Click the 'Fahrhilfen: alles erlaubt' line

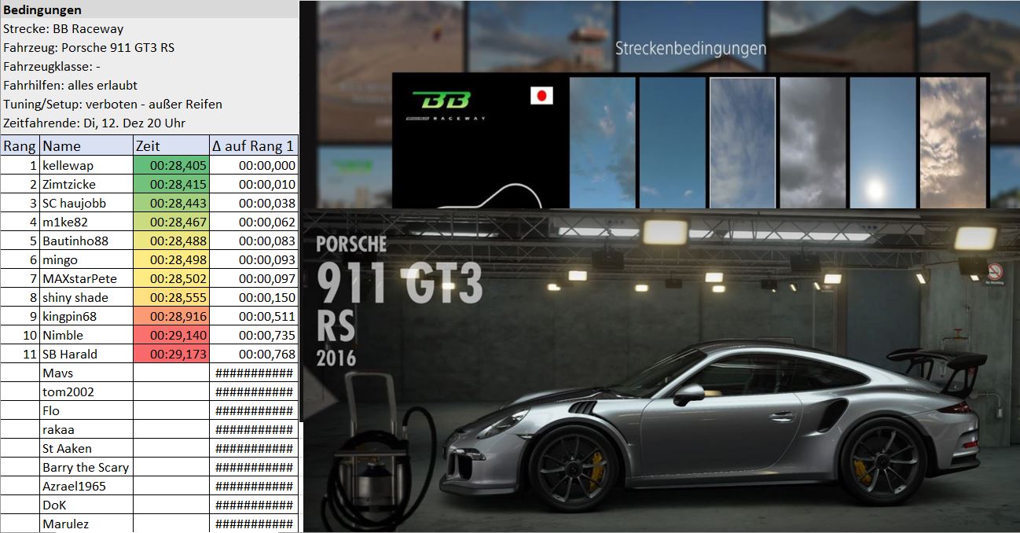71,86
